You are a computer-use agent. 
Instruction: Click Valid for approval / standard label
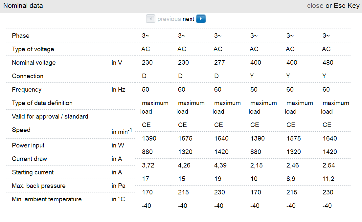click(x=50, y=116)
